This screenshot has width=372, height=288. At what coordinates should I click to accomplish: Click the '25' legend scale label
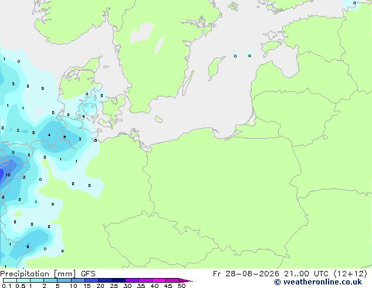114,286
